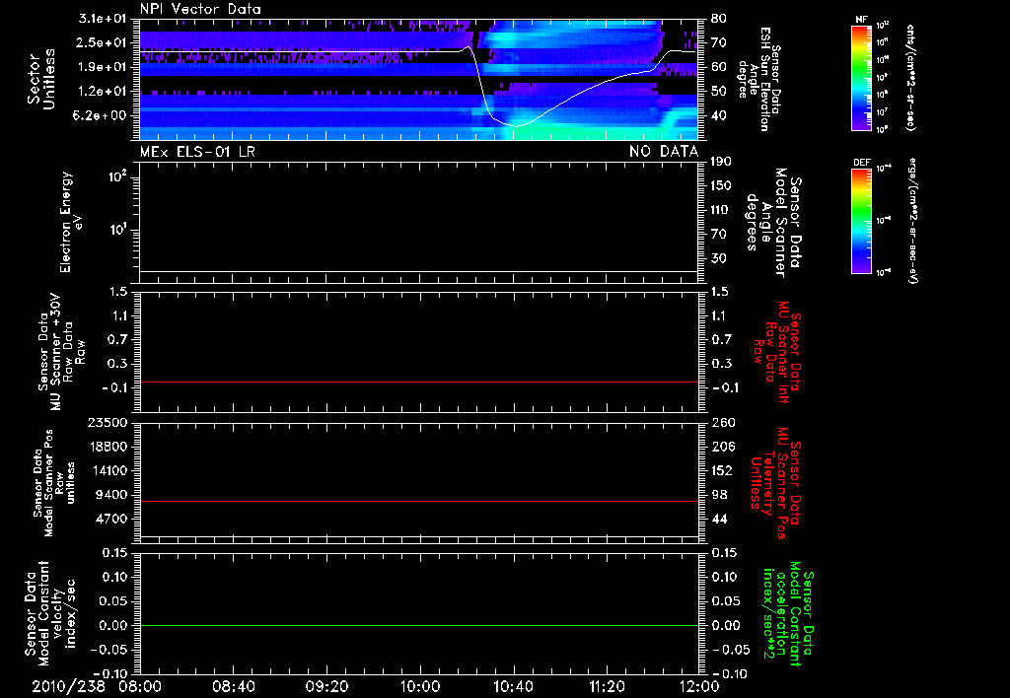Click the red 'MU Scanner Pos Telemetry' label
Image resolution: width=1010 pixels, height=698 pixels.
(x=776, y=483)
